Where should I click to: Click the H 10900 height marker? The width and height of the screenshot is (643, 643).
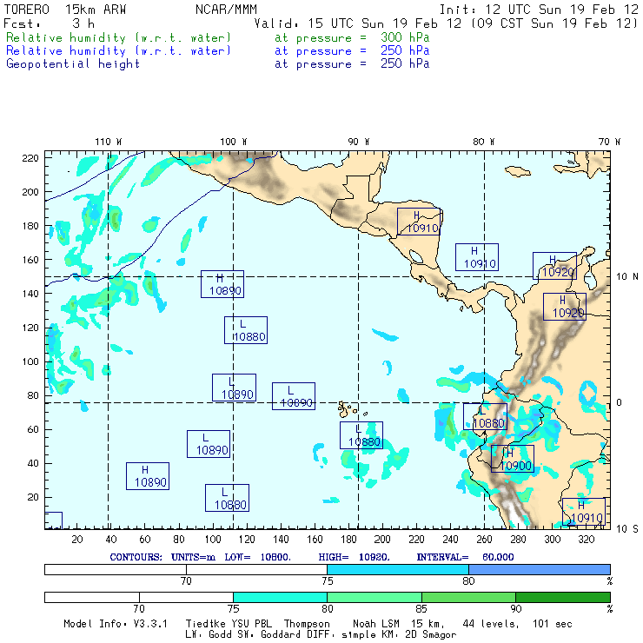(x=512, y=459)
